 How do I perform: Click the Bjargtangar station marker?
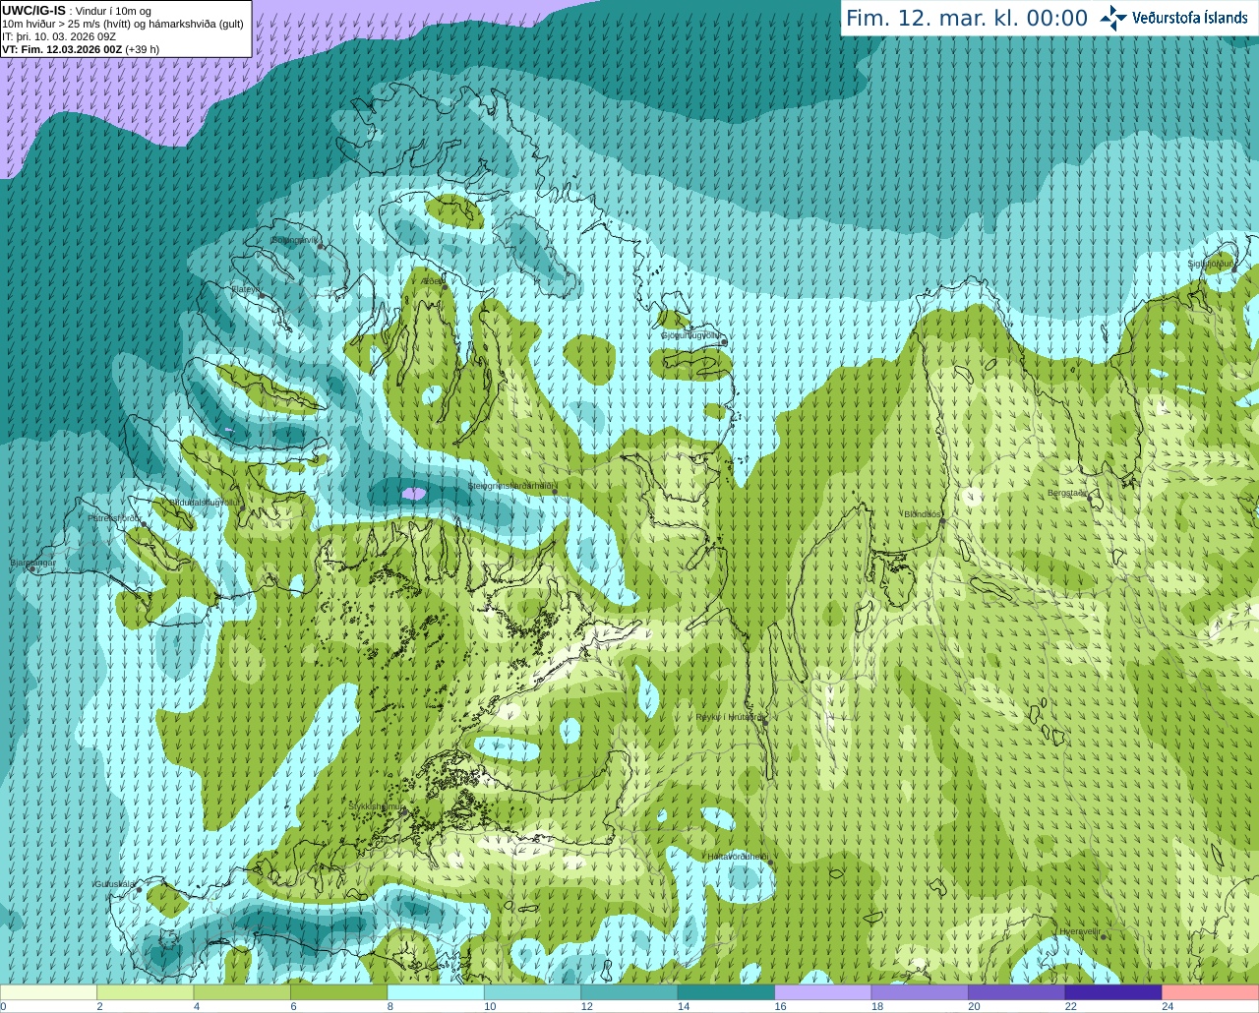[x=32, y=569]
